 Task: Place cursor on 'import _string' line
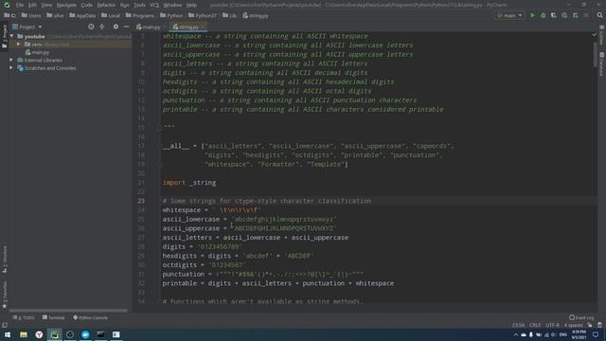tap(189, 183)
